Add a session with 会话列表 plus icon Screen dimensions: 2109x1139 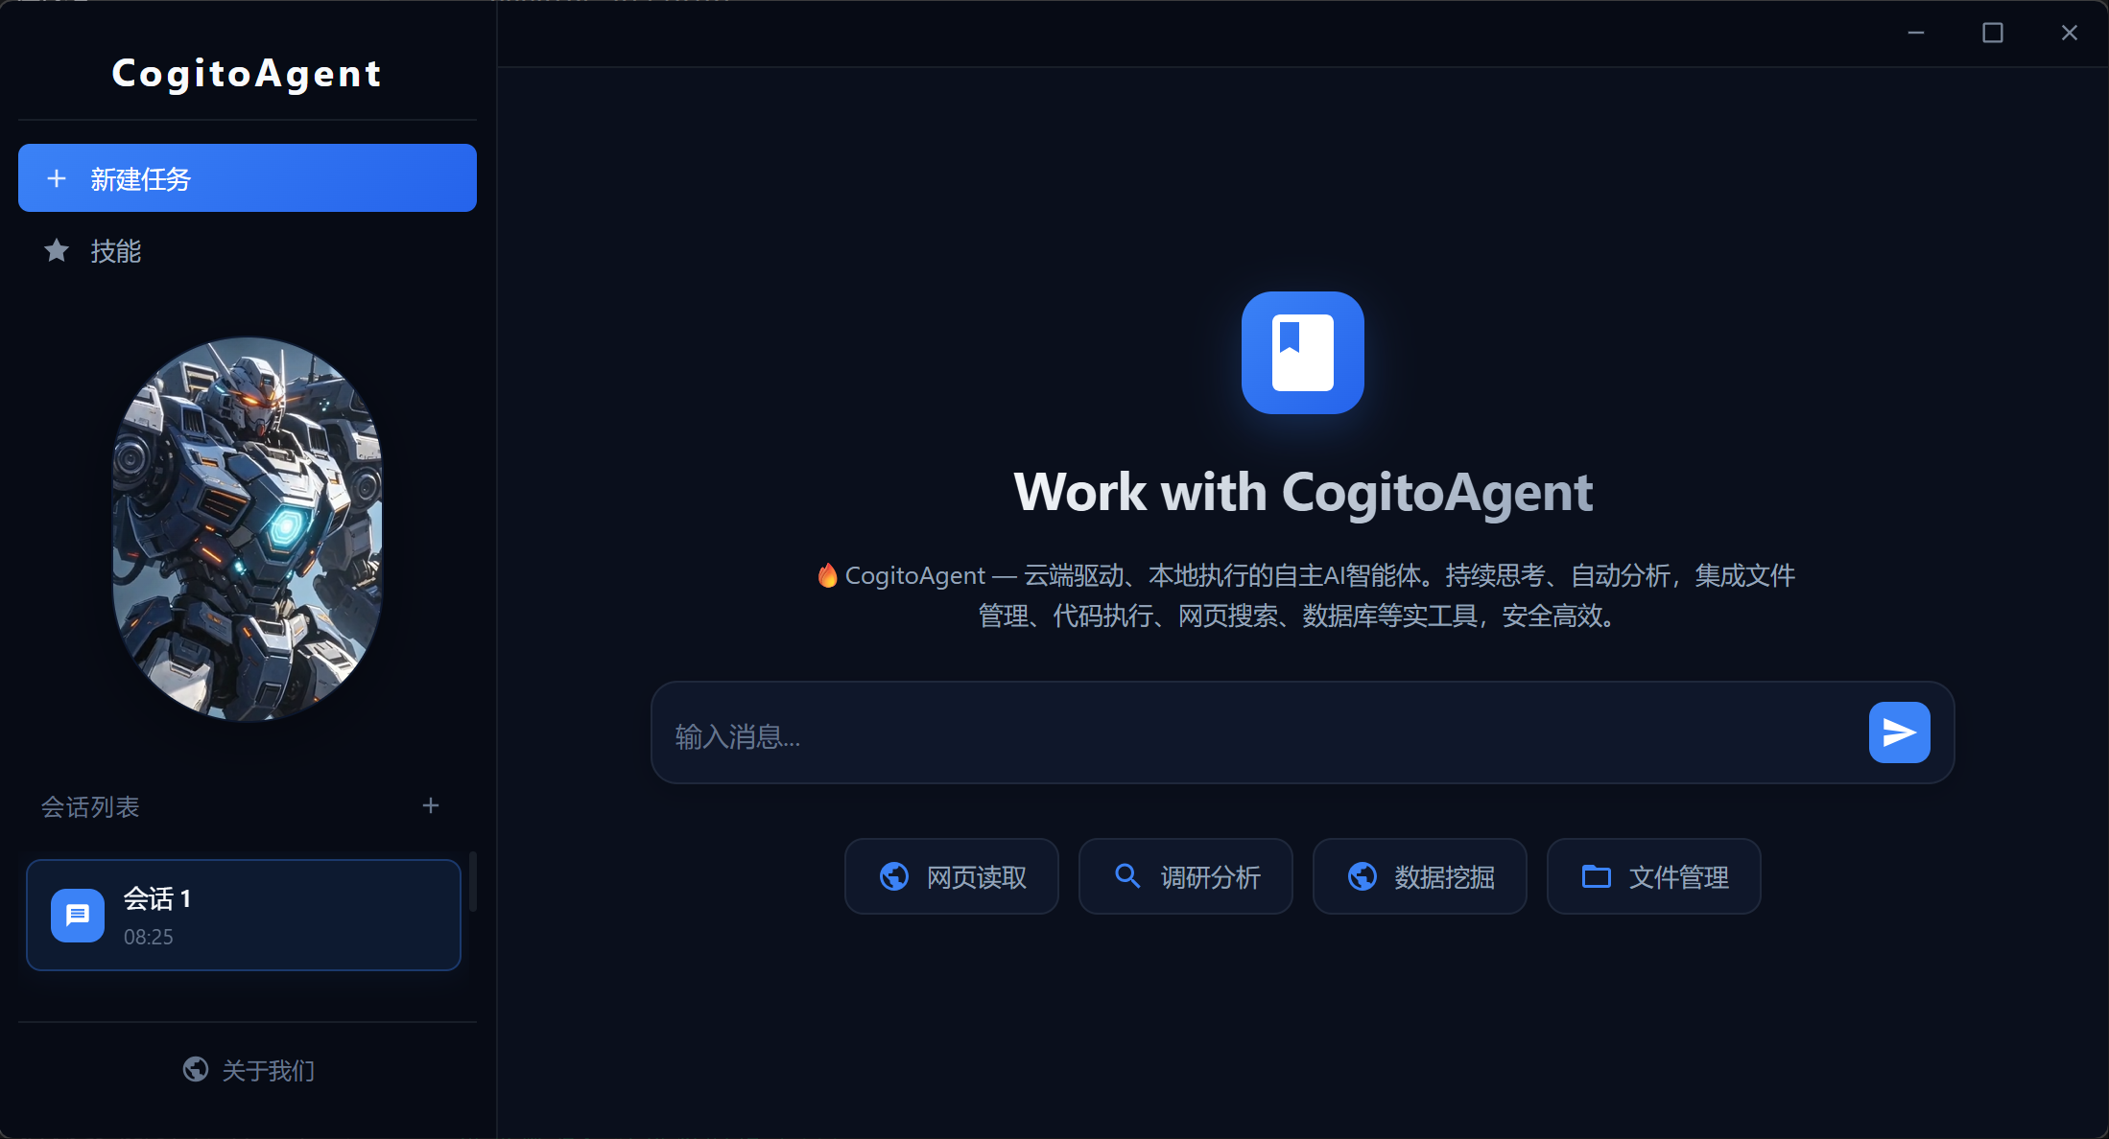pos(431,806)
